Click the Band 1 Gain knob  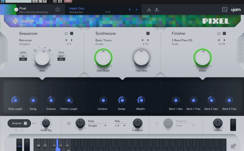pos(176,100)
